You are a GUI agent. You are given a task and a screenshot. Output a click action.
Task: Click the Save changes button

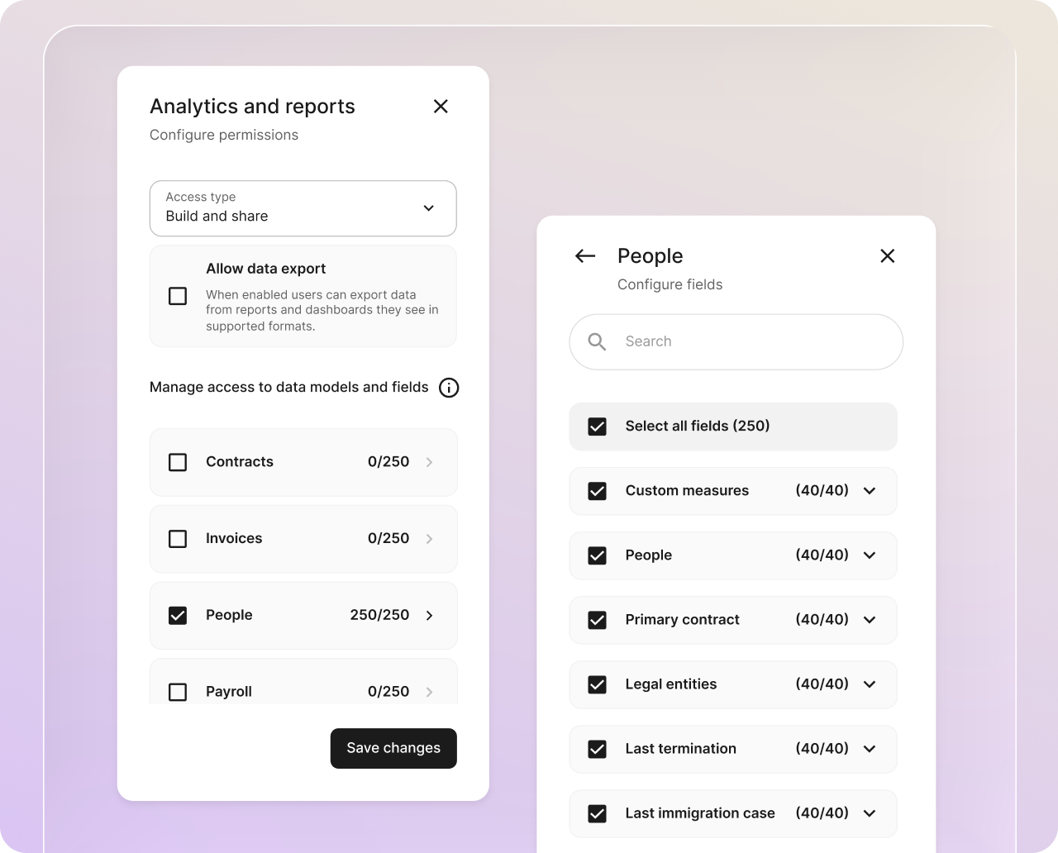[x=393, y=748]
